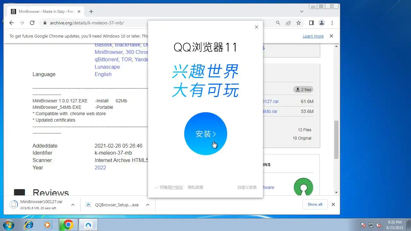Open the MiniBrowser topic link
This screenshot has width=411, height=231.
click(109, 52)
